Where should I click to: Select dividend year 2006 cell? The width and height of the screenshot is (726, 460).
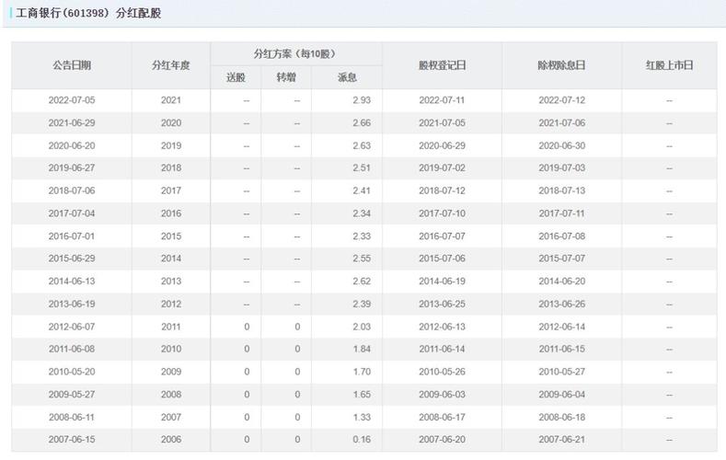(171, 440)
